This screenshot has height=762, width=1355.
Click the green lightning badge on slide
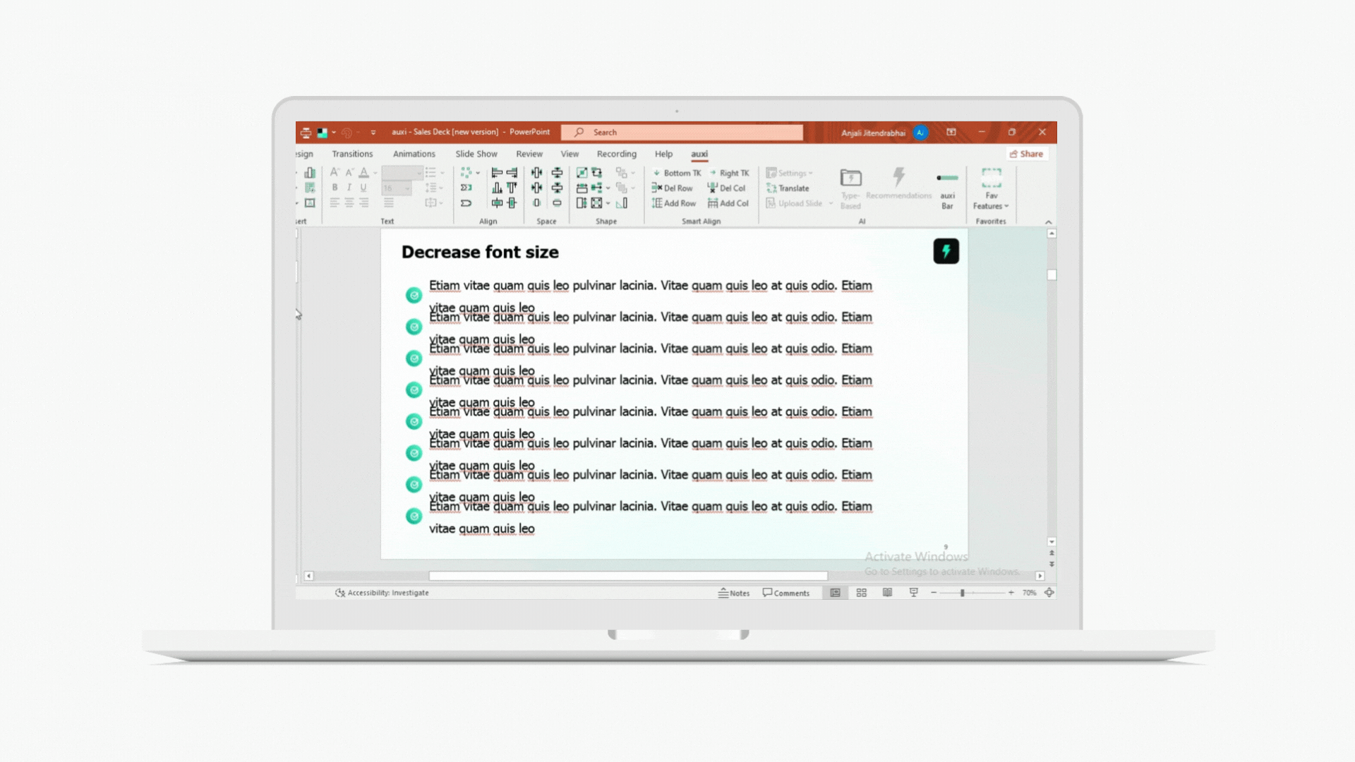[x=946, y=251]
